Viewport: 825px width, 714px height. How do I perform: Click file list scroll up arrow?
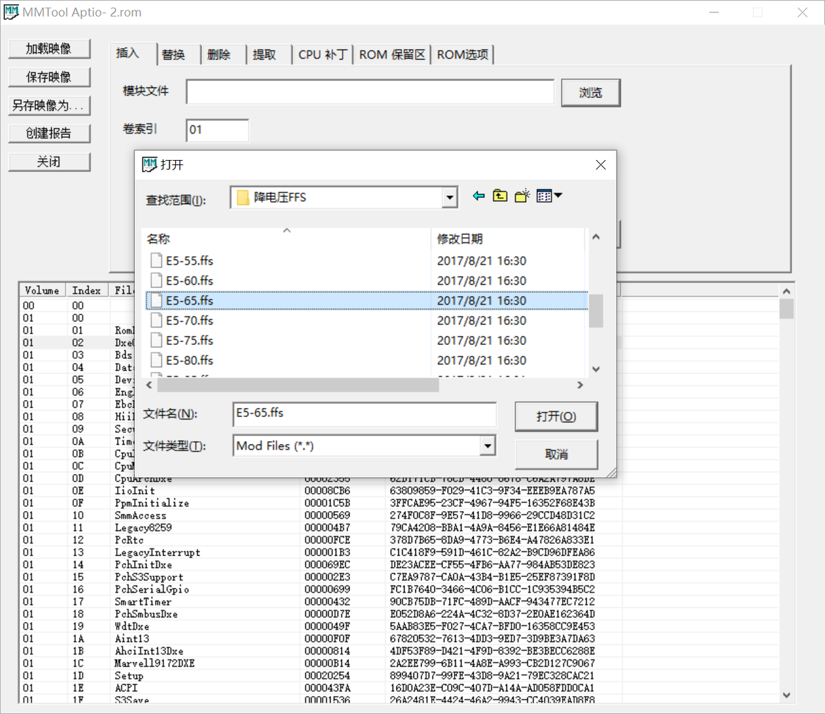(x=596, y=237)
